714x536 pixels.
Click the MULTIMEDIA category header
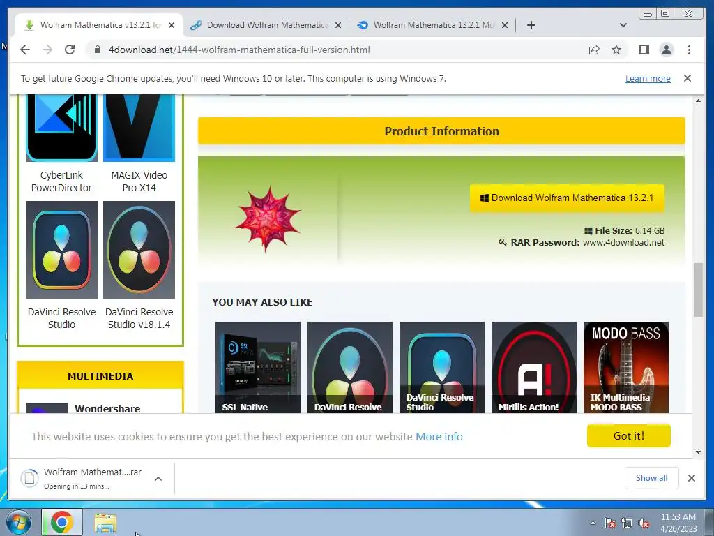(x=100, y=376)
